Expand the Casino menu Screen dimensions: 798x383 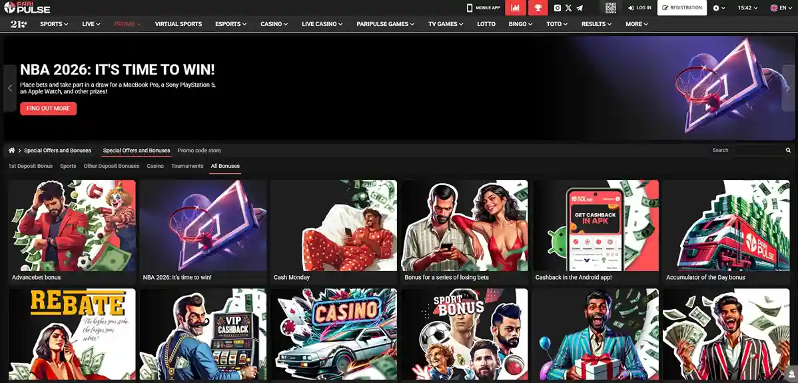[274, 24]
